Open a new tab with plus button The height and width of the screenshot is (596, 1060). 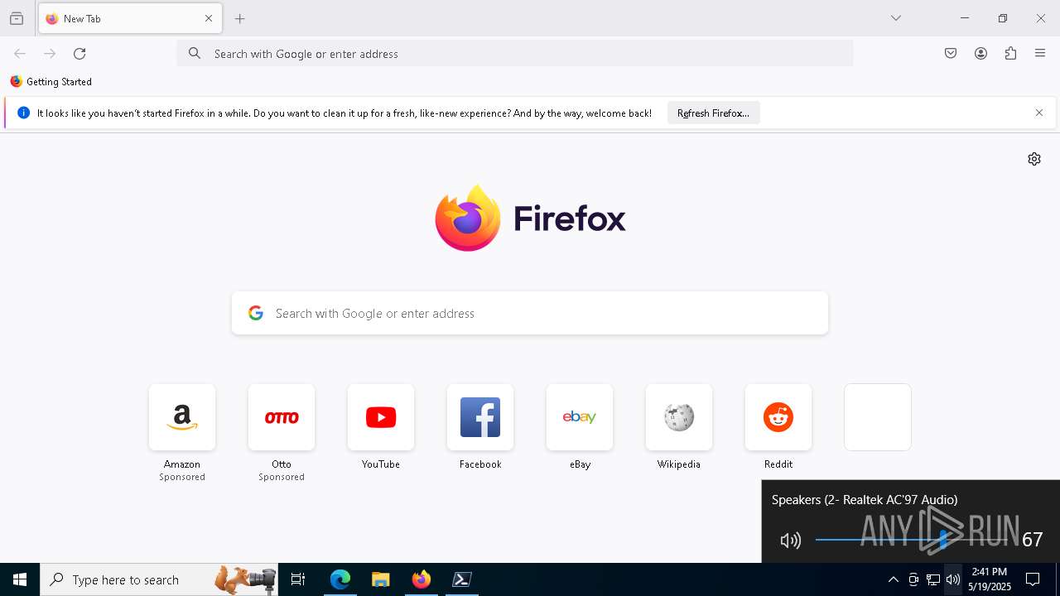coord(240,18)
